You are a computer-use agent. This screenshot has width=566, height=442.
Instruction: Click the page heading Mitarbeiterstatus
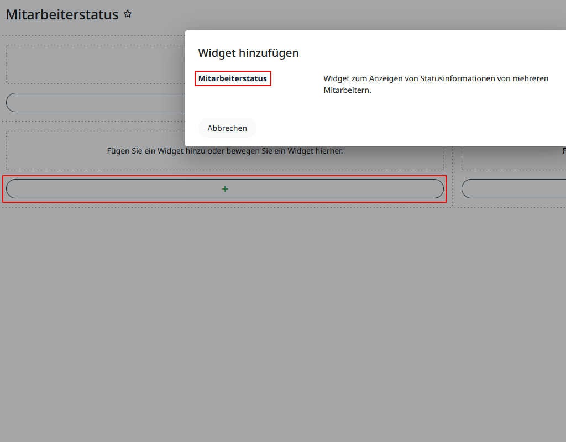[x=62, y=14]
